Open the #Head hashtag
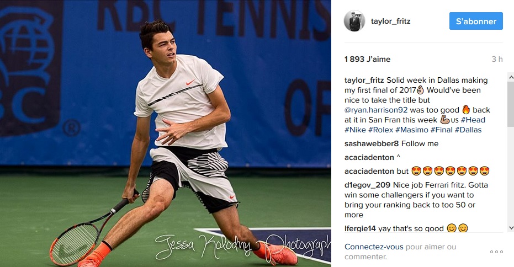The image size is (514, 267). pos(473,120)
